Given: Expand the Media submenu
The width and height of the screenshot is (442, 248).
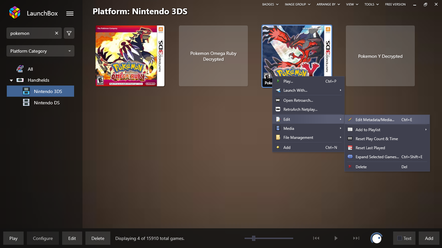Looking at the screenshot, I should 308,129.
